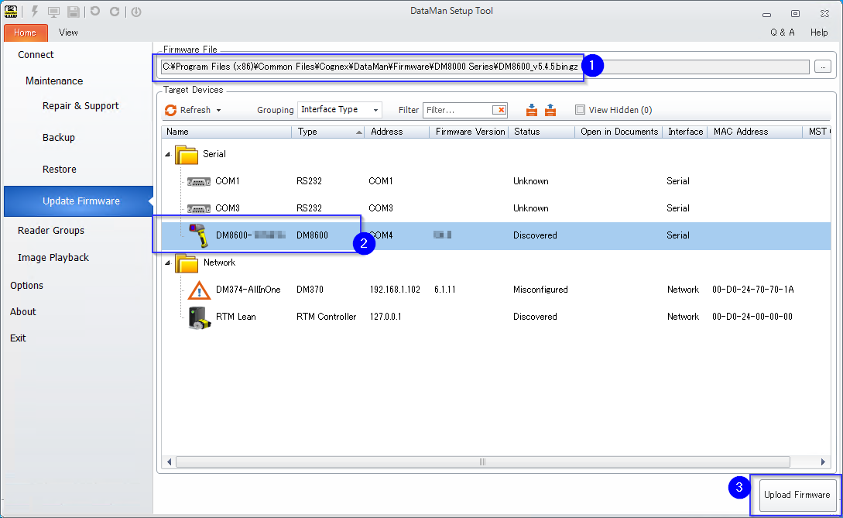
Task: Click the Filter text field
Action: (458, 110)
